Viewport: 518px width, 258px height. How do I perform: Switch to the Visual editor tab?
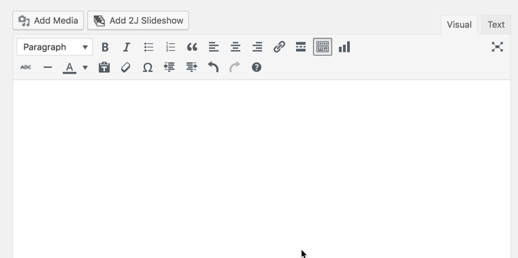coord(459,25)
